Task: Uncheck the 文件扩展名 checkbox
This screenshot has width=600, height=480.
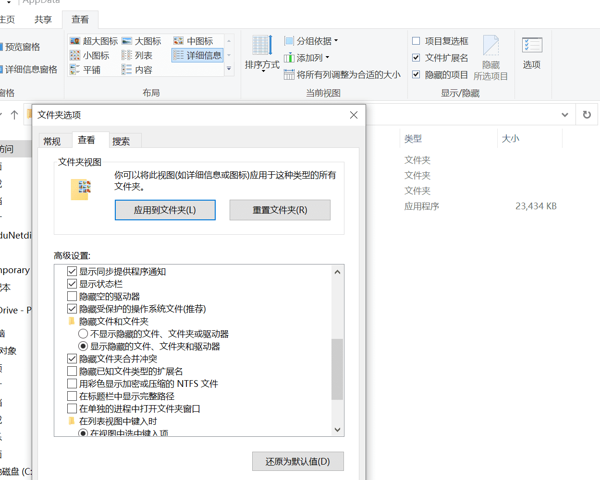Action: tap(416, 58)
